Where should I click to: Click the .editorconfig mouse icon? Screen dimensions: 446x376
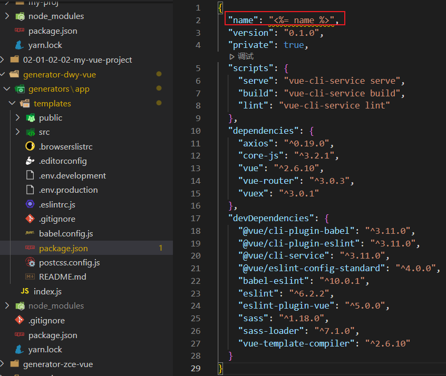(x=30, y=161)
